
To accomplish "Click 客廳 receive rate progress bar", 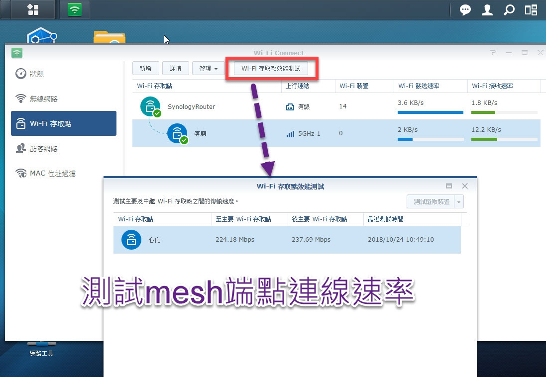I will (x=504, y=139).
